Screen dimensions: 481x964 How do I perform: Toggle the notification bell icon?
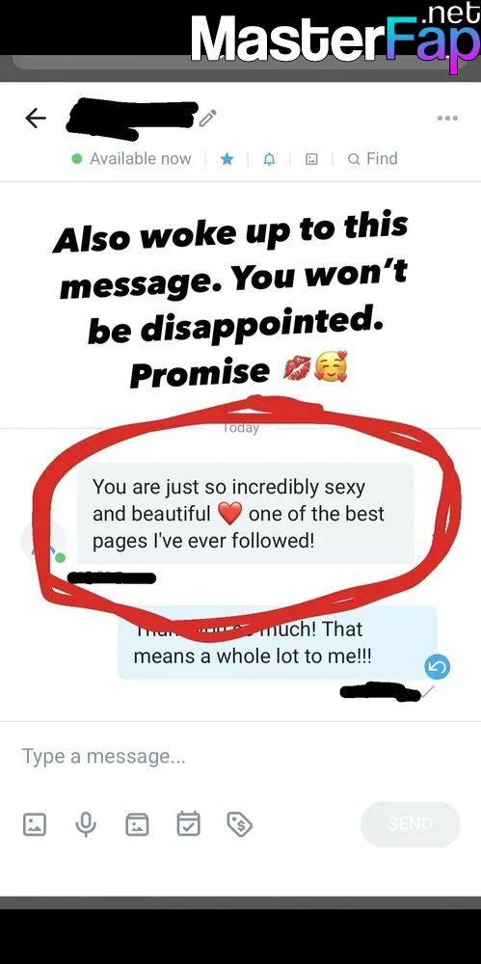coord(269,159)
